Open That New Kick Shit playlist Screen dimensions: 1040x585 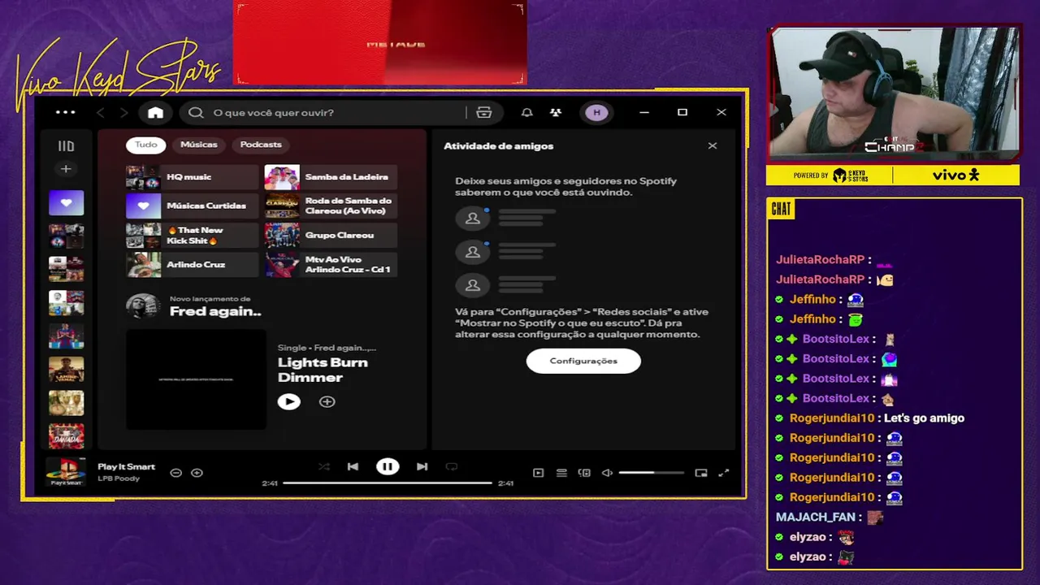point(193,236)
